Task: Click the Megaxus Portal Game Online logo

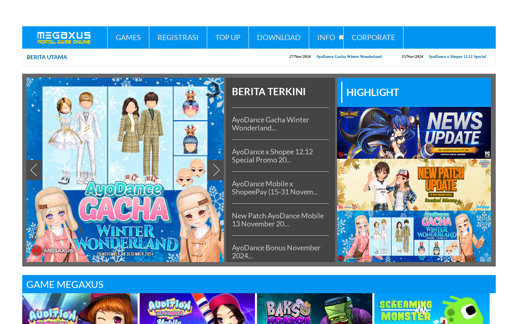Action: 64,38
